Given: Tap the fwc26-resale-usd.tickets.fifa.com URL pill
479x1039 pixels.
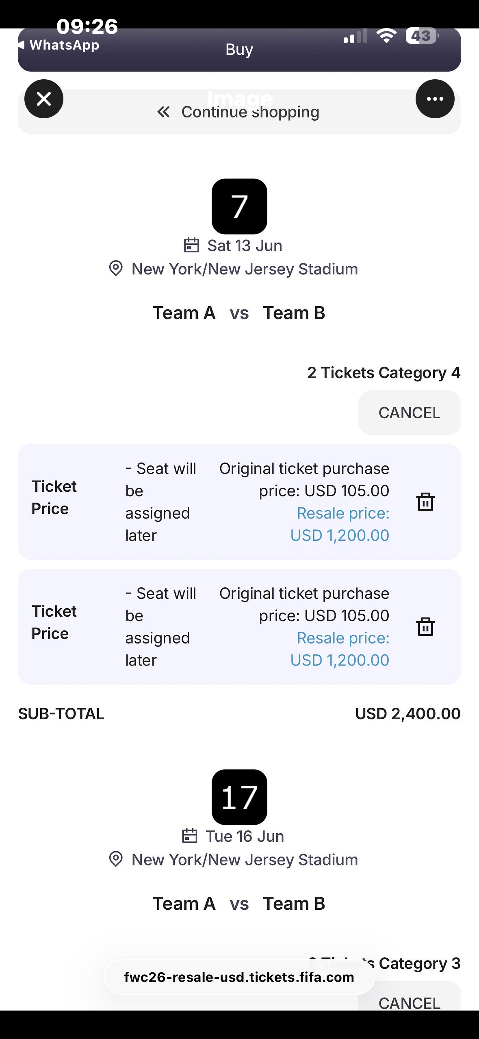Looking at the screenshot, I should click(239, 977).
